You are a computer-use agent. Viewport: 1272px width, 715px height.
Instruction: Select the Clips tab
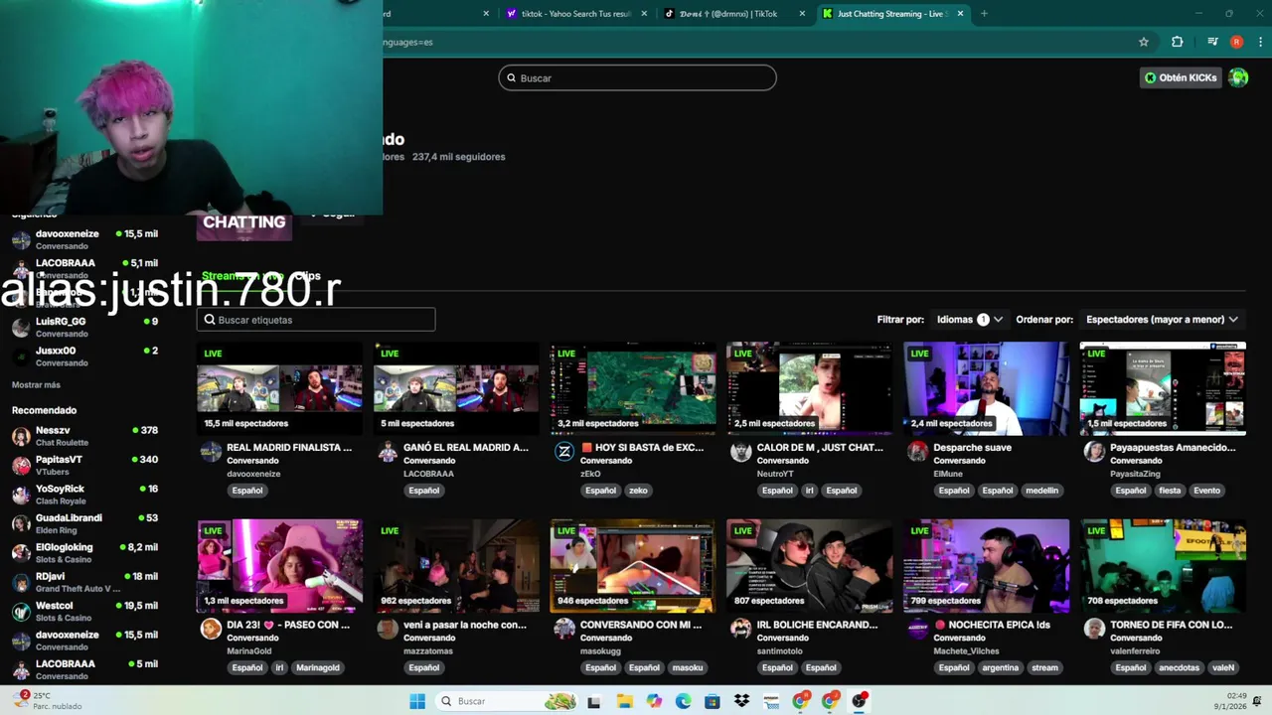(308, 276)
